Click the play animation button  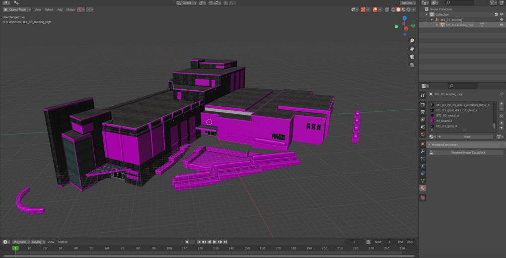214,242
